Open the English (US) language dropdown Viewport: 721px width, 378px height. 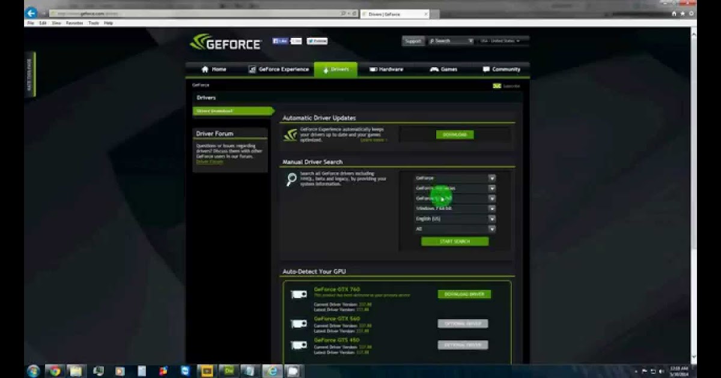[455, 219]
